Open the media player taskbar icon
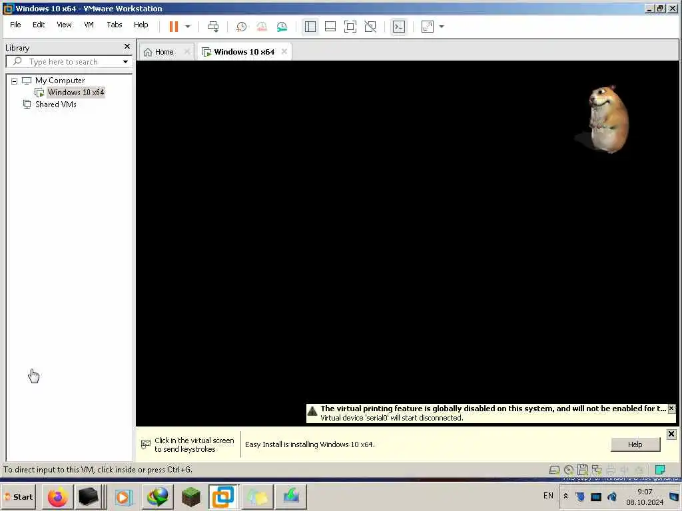 [123, 496]
